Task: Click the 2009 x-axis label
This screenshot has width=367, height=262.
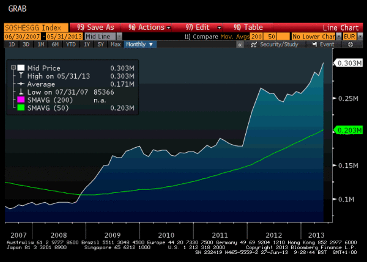Action: 113,235
